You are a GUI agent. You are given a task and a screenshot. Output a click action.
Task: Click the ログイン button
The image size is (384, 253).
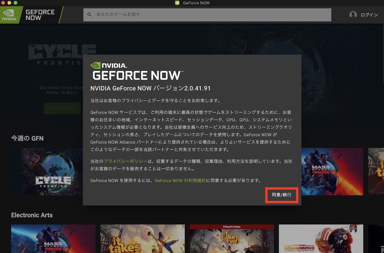[x=370, y=14]
